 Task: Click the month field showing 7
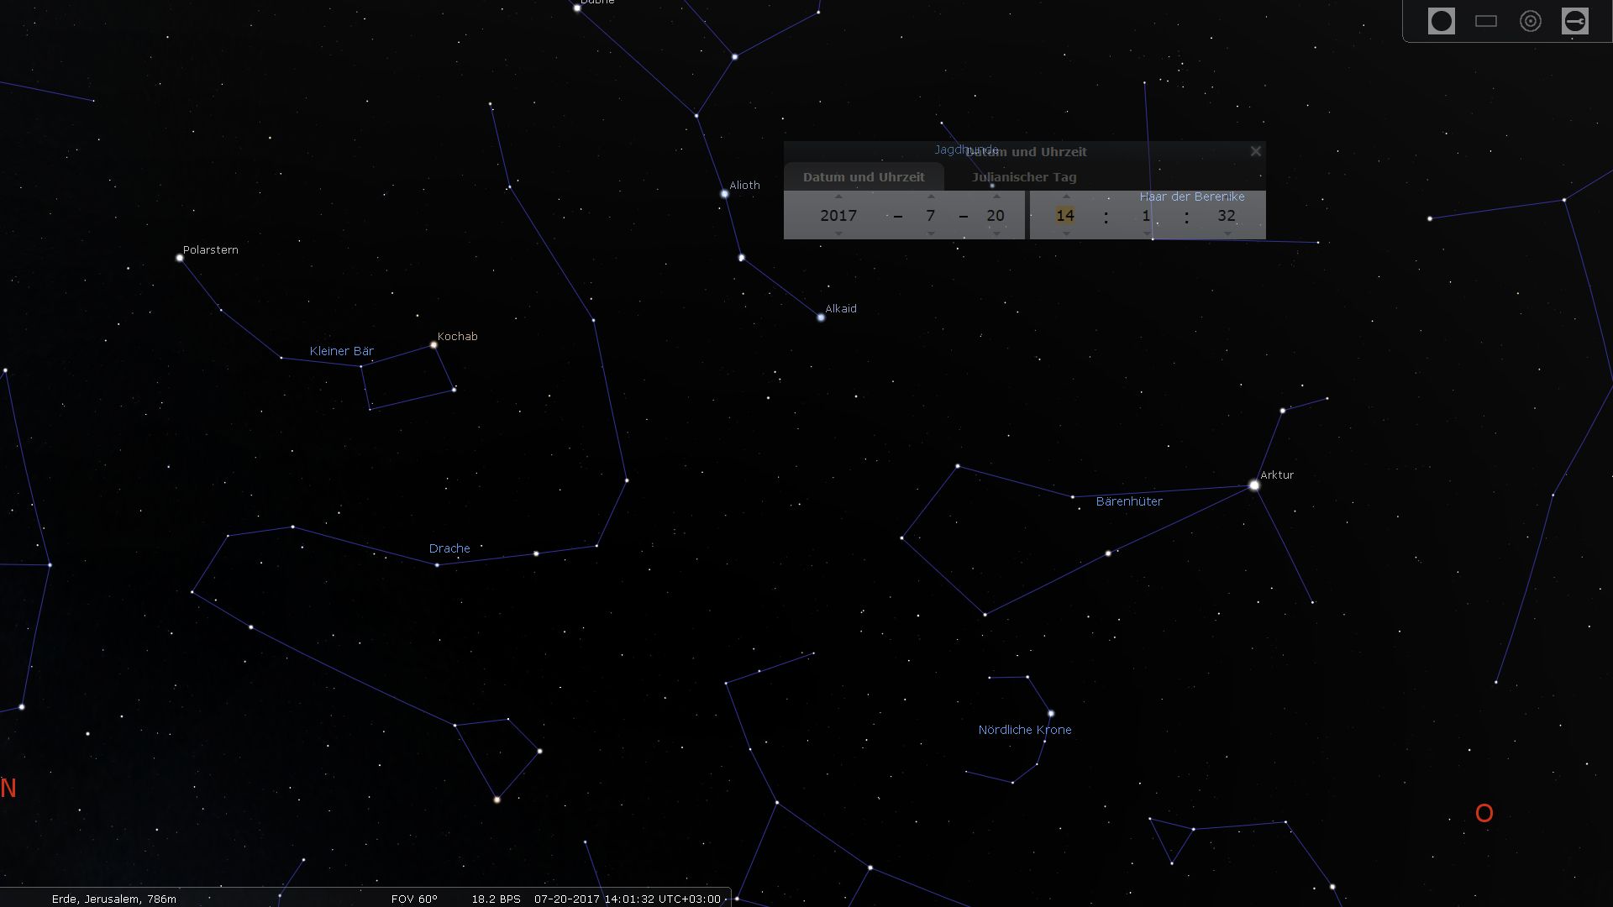pyautogui.click(x=931, y=216)
